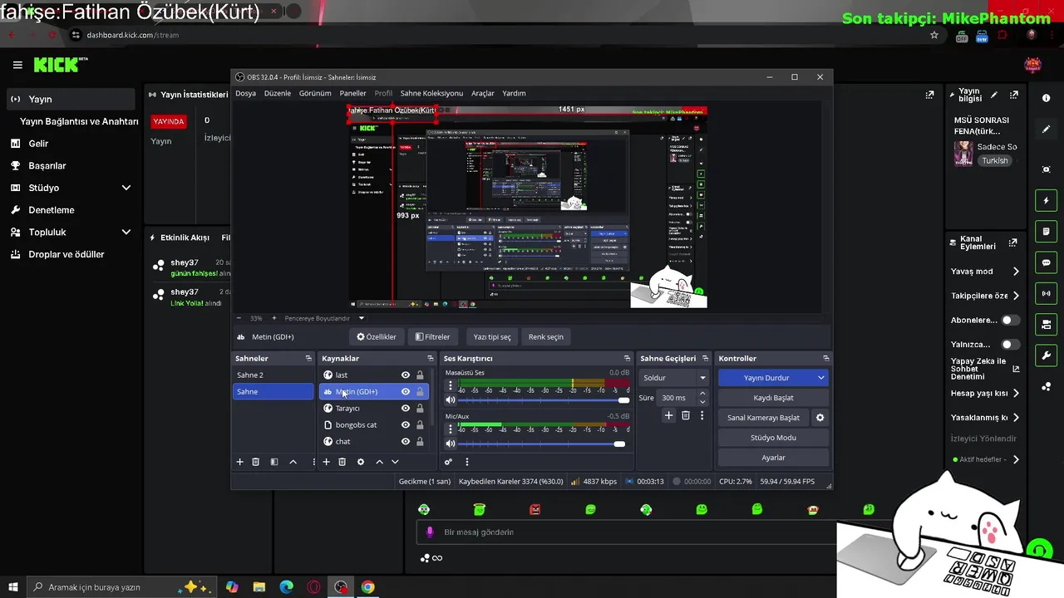This screenshot has height=598, width=1064.
Task: Unlock the Tarayıcı source lock icon
Action: tap(420, 409)
